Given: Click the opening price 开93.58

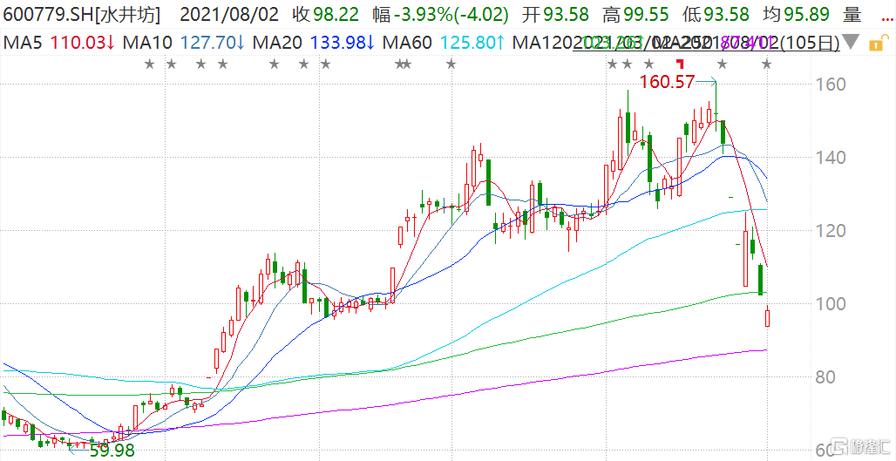Looking at the screenshot, I should click(555, 14).
